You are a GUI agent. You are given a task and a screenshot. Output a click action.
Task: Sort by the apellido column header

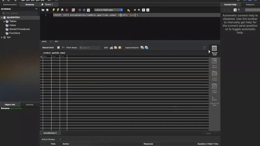click(55, 53)
